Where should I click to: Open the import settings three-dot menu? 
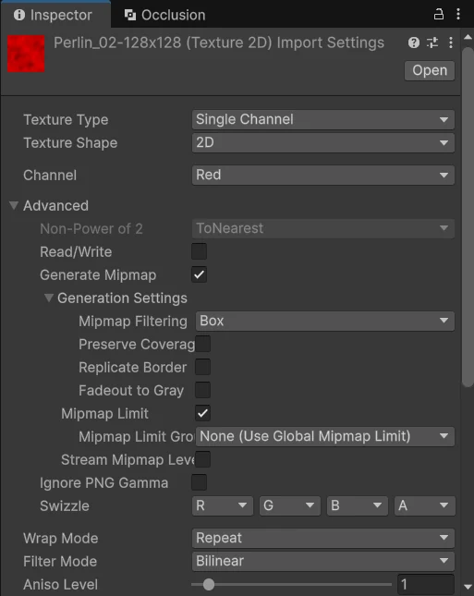click(450, 43)
